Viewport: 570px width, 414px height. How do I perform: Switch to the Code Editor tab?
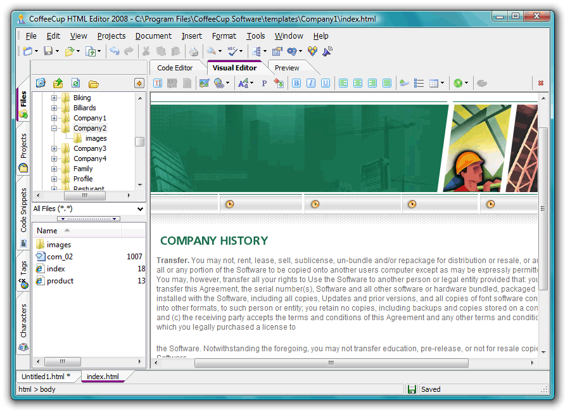point(175,68)
